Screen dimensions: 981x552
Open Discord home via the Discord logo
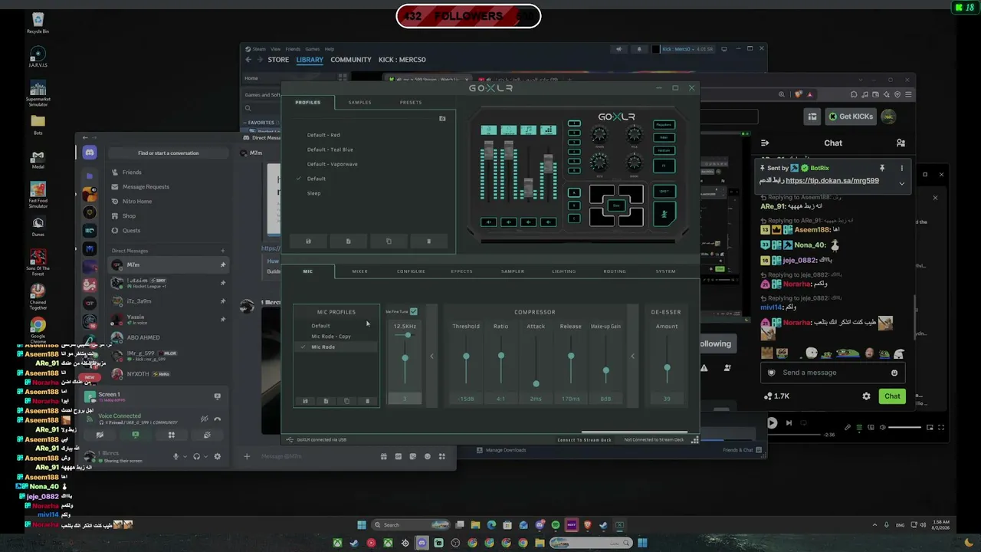[x=90, y=153]
